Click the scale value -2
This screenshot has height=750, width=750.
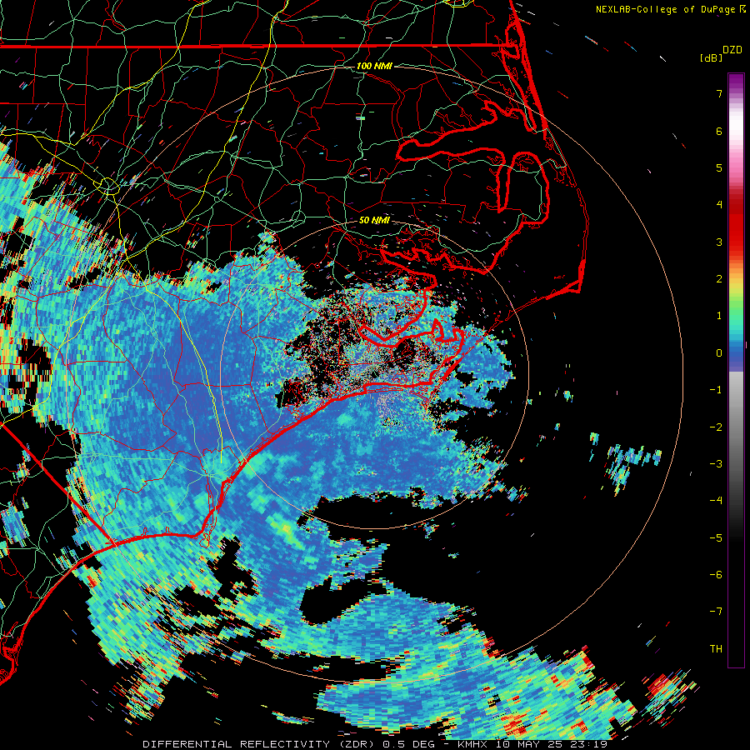[716, 427]
